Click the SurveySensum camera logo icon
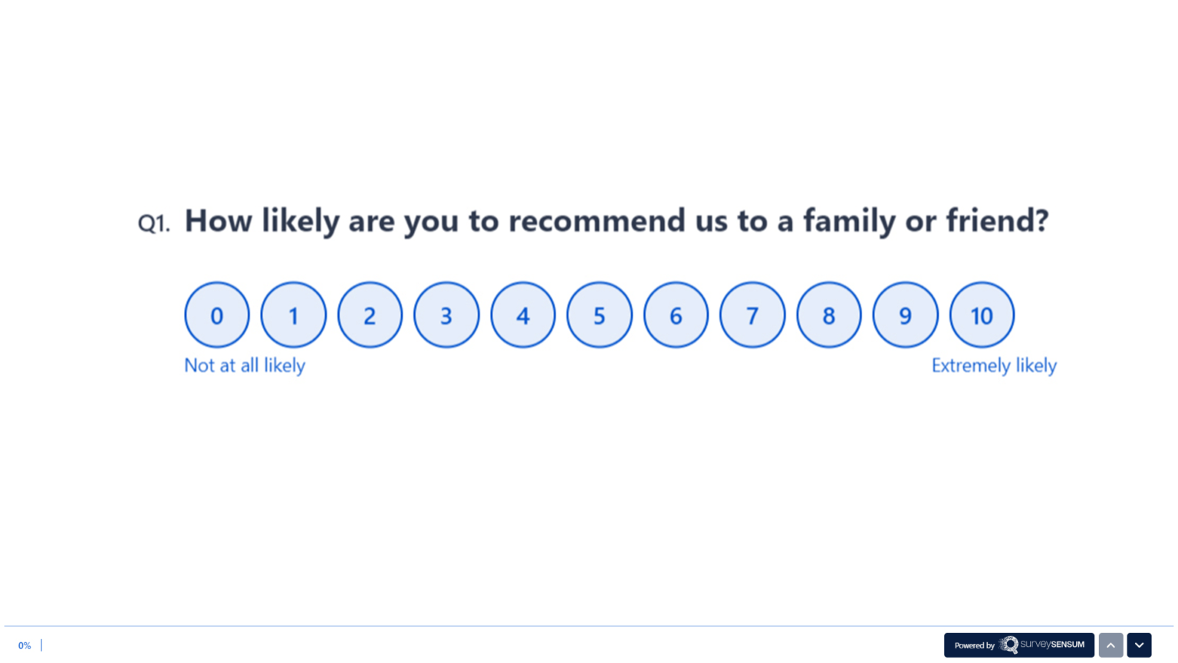Screen dimensions: 1178x663 1009,645
